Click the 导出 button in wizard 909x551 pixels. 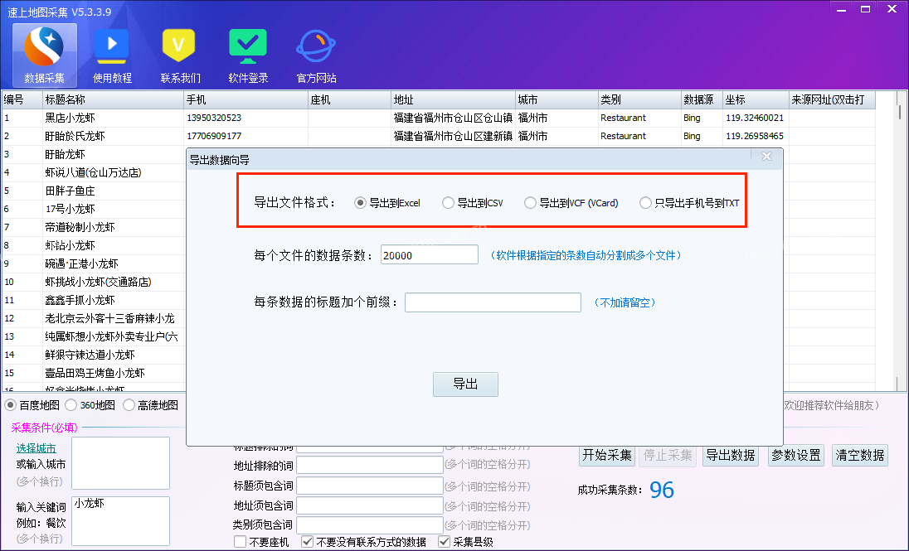pyautogui.click(x=465, y=384)
